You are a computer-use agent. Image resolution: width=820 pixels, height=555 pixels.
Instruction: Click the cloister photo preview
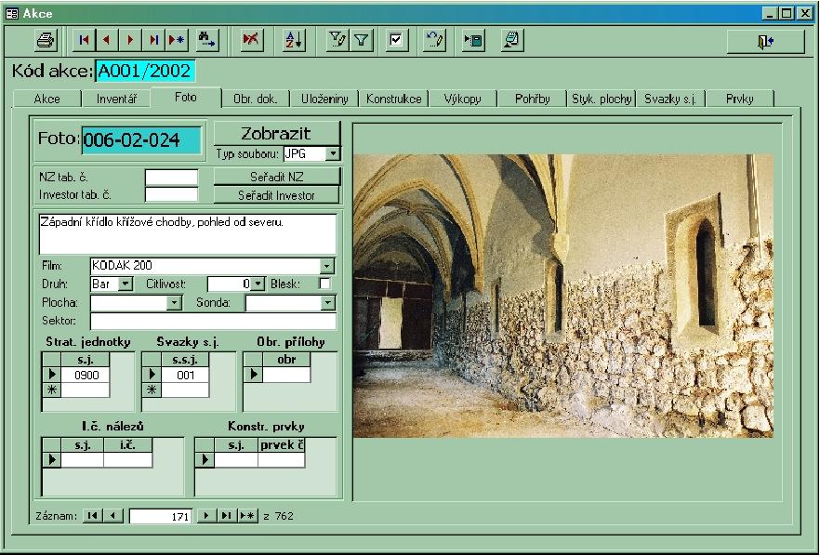coord(562,295)
